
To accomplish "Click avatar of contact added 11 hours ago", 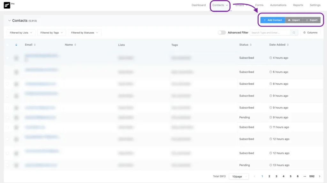I will pyautogui.click(x=16, y=127).
